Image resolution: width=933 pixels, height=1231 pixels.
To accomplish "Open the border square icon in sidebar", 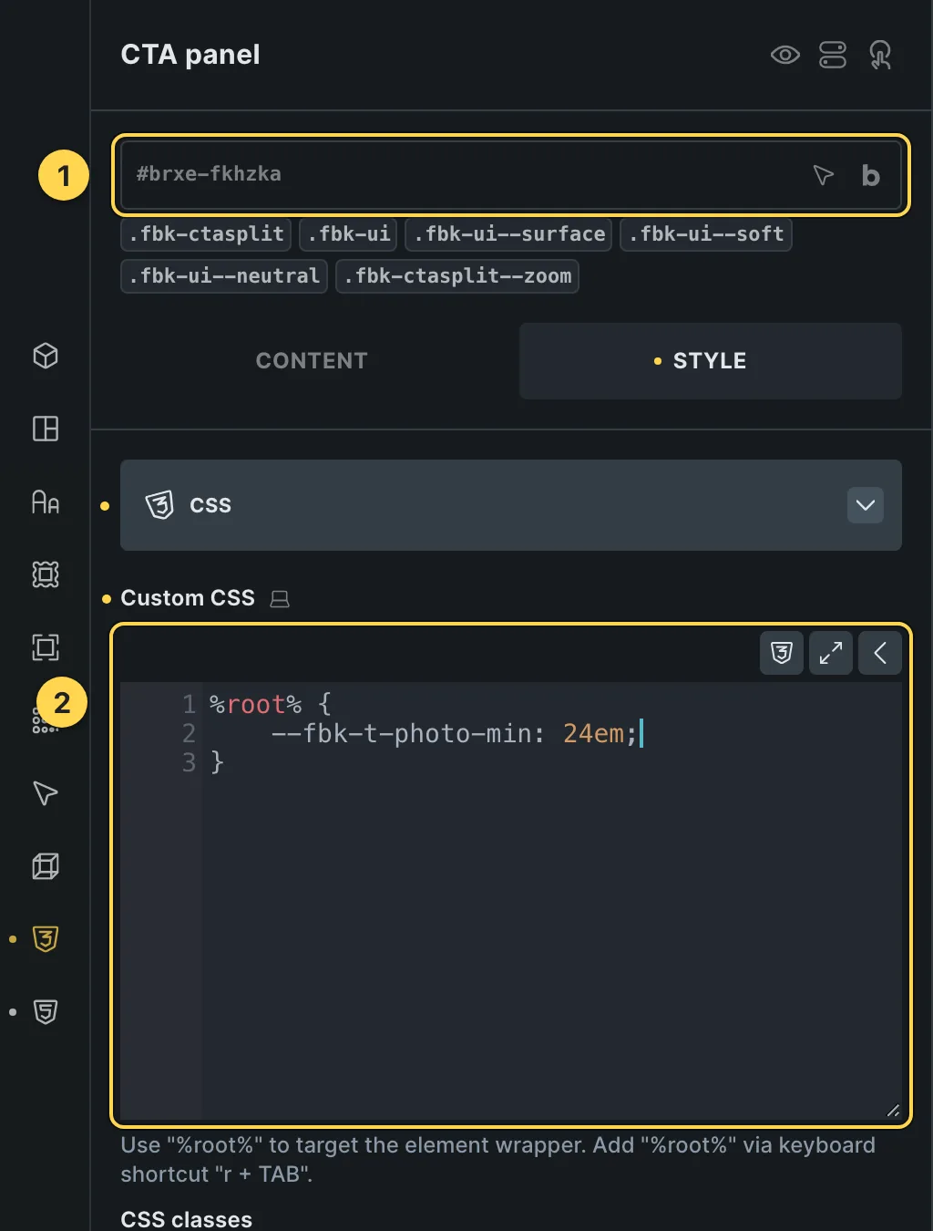I will 46,647.
